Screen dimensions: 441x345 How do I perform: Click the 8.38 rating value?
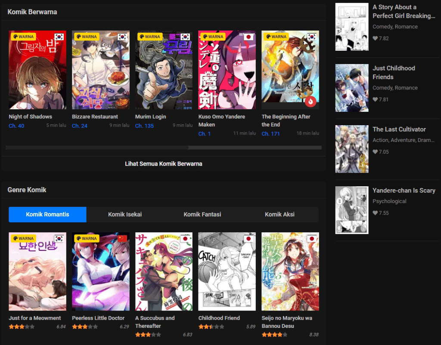[x=314, y=335]
